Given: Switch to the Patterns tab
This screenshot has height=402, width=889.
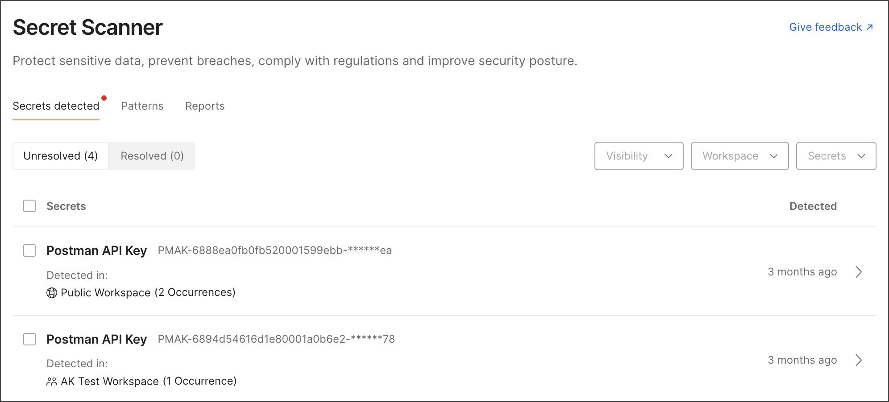Looking at the screenshot, I should (142, 106).
